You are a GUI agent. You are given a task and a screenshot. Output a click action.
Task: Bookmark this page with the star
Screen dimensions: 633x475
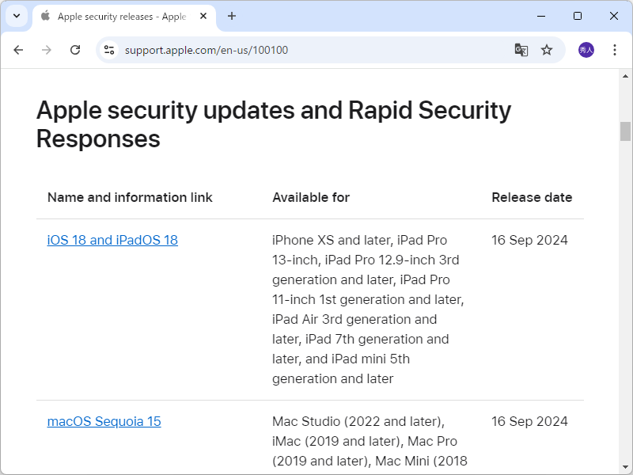(547, 50)
